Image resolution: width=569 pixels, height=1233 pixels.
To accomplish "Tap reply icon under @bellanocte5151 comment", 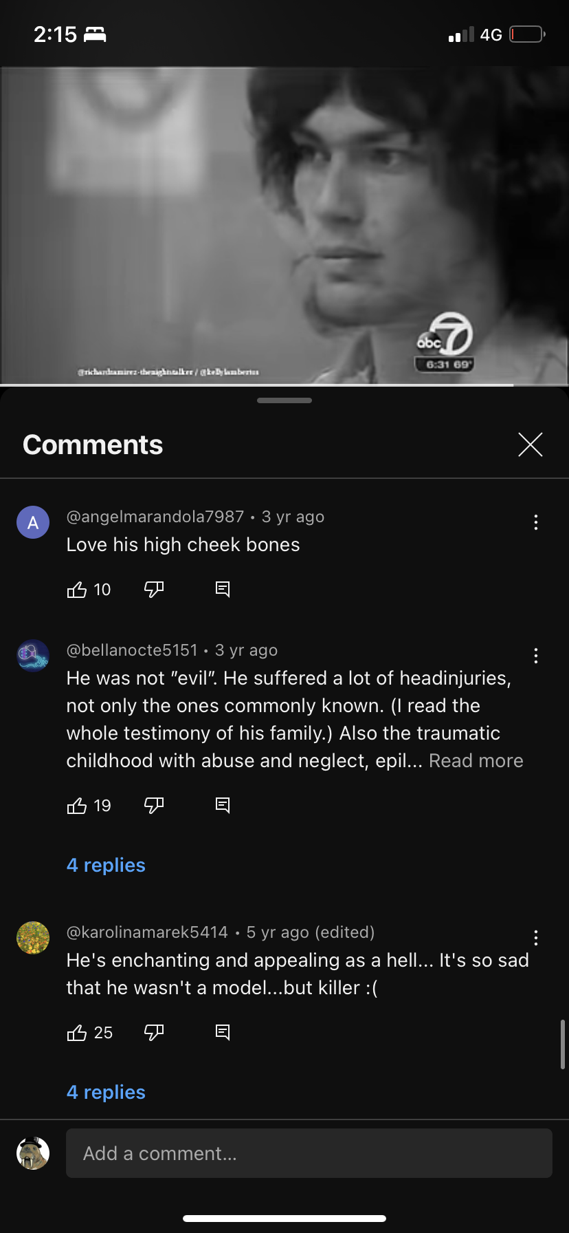I will 223,806.
